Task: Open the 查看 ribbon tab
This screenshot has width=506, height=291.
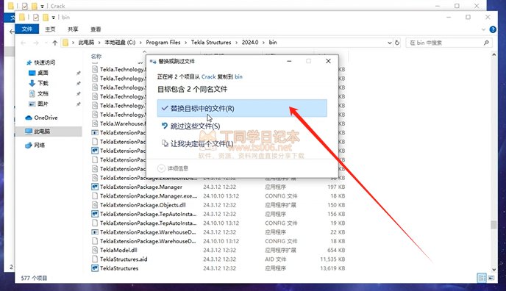Action: (x=96, y=29)
